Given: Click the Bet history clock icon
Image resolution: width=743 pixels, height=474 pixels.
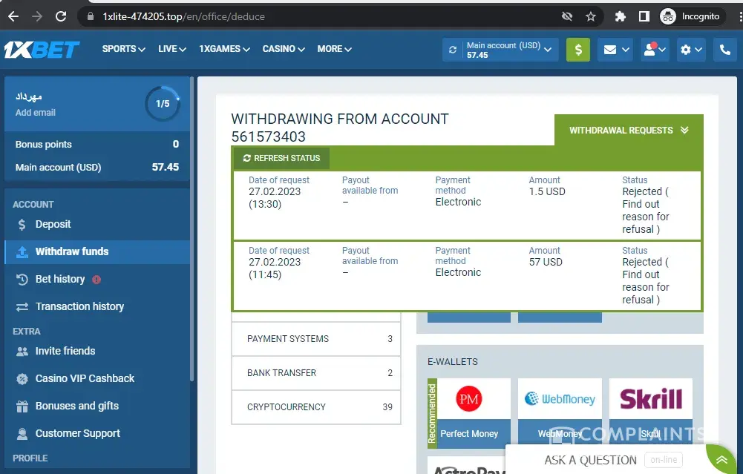Looking at the screenshot, I should tap(22, 280).
